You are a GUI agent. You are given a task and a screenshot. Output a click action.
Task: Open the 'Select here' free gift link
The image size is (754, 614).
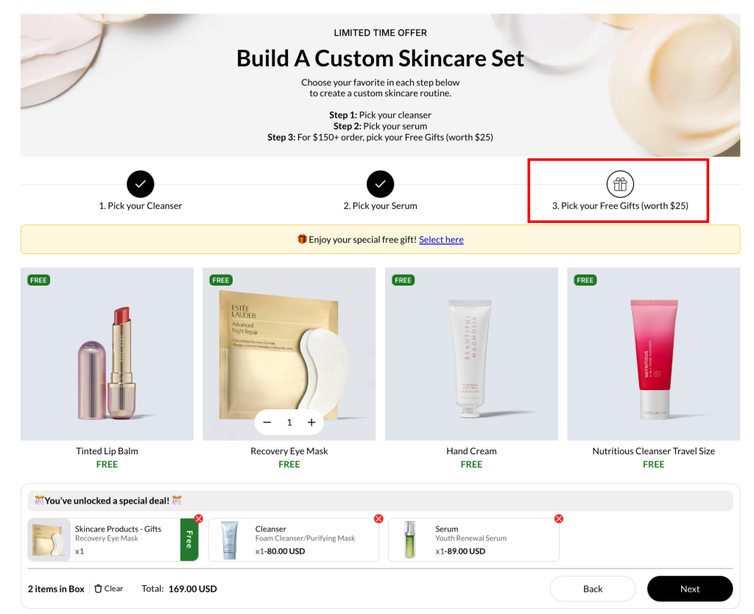[441, 239]
